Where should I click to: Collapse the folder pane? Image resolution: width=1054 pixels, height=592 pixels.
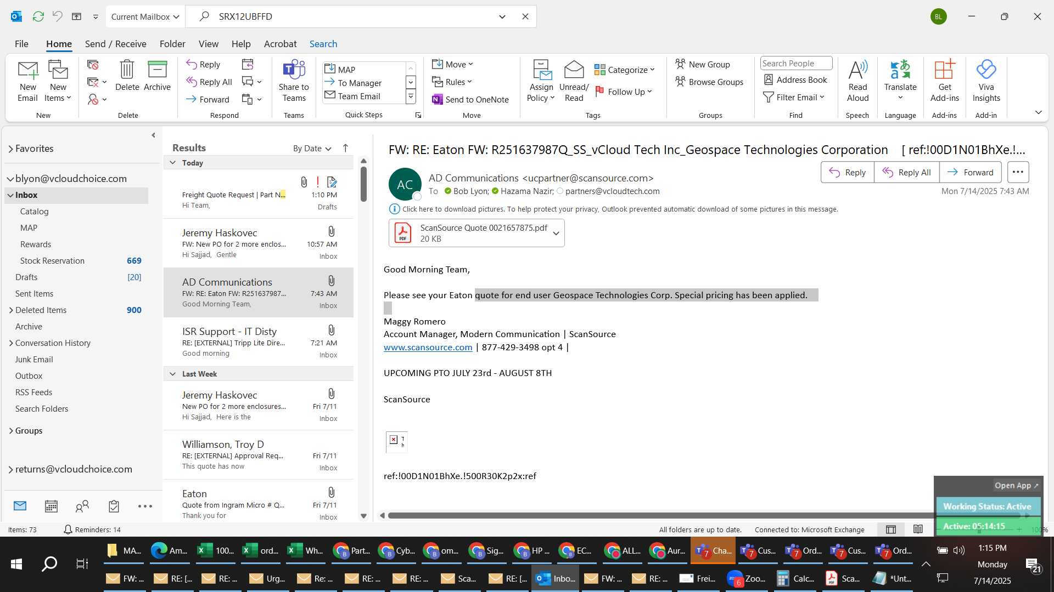pos(153,135)
